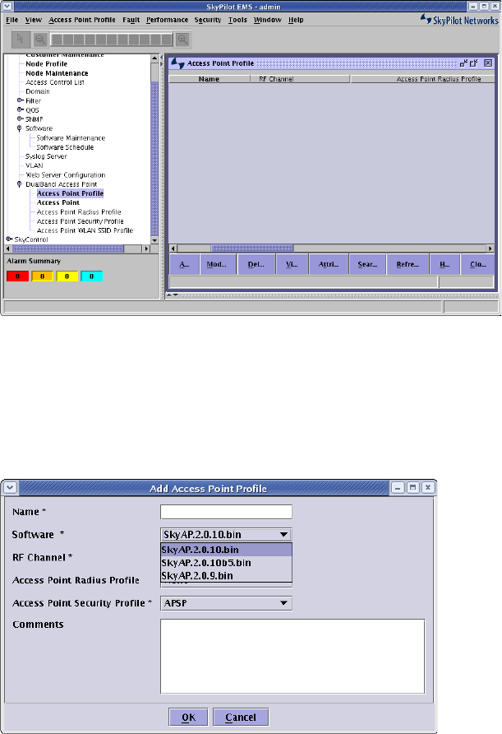Viewport: 502px width, 734px height.
Task: Collapse the Software tree node
Action: pos(19,128)
